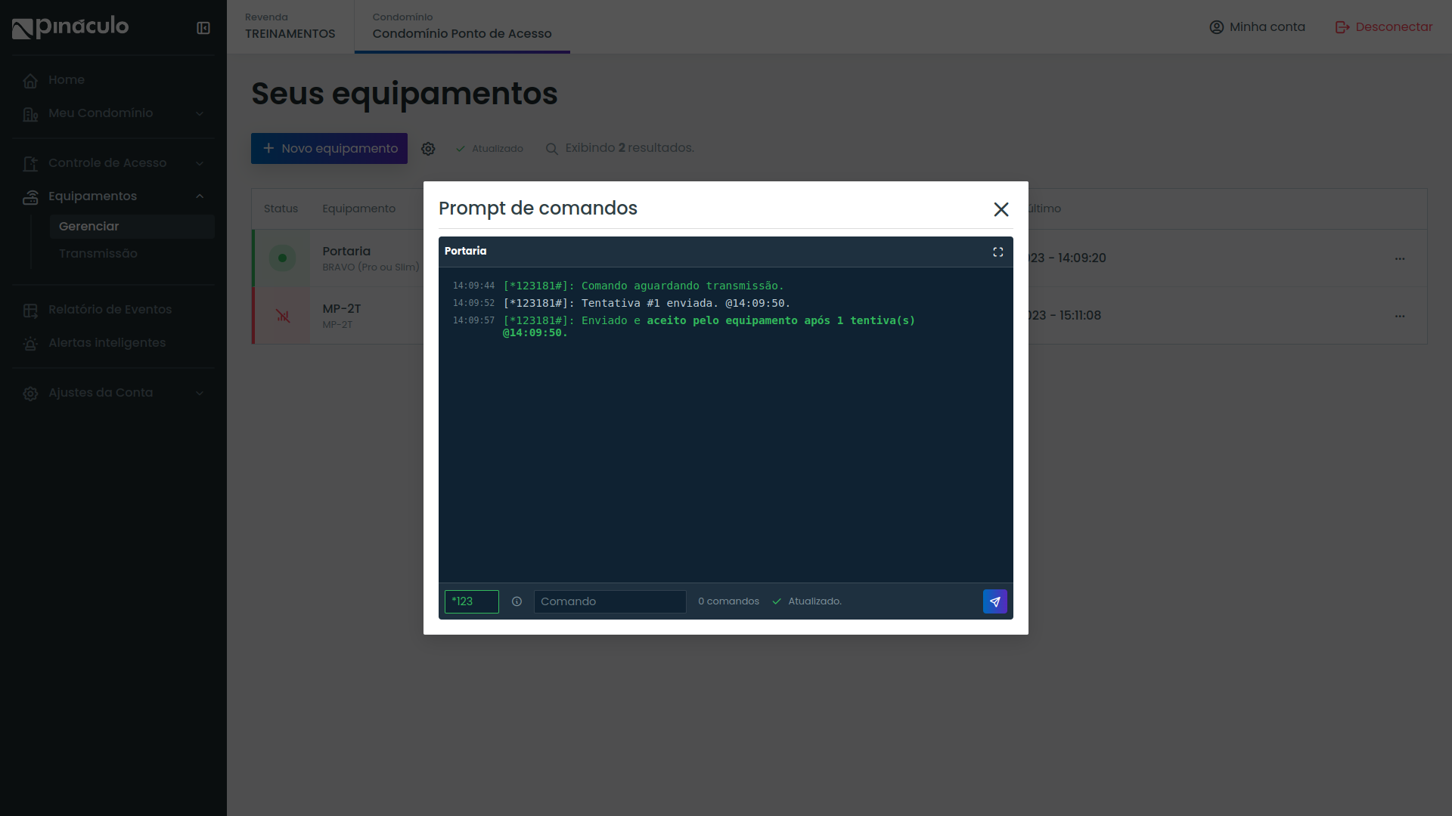Image resolution: width=1452 pixels, height=816 pixels.
Task: Click the send command paper plane icon
Action: [x=994, y=601]
